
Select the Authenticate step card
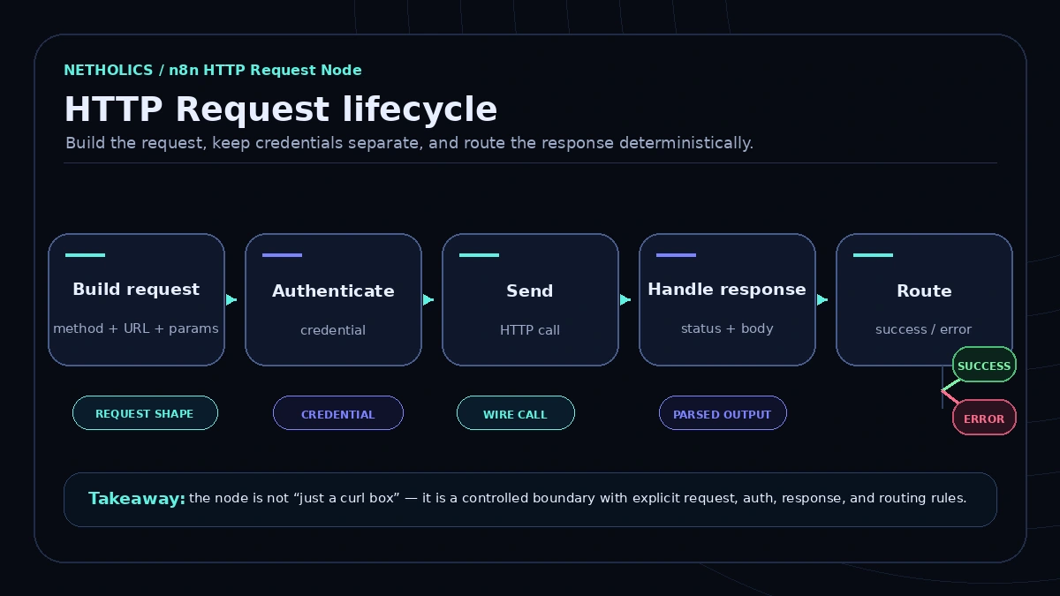point(333,299)
